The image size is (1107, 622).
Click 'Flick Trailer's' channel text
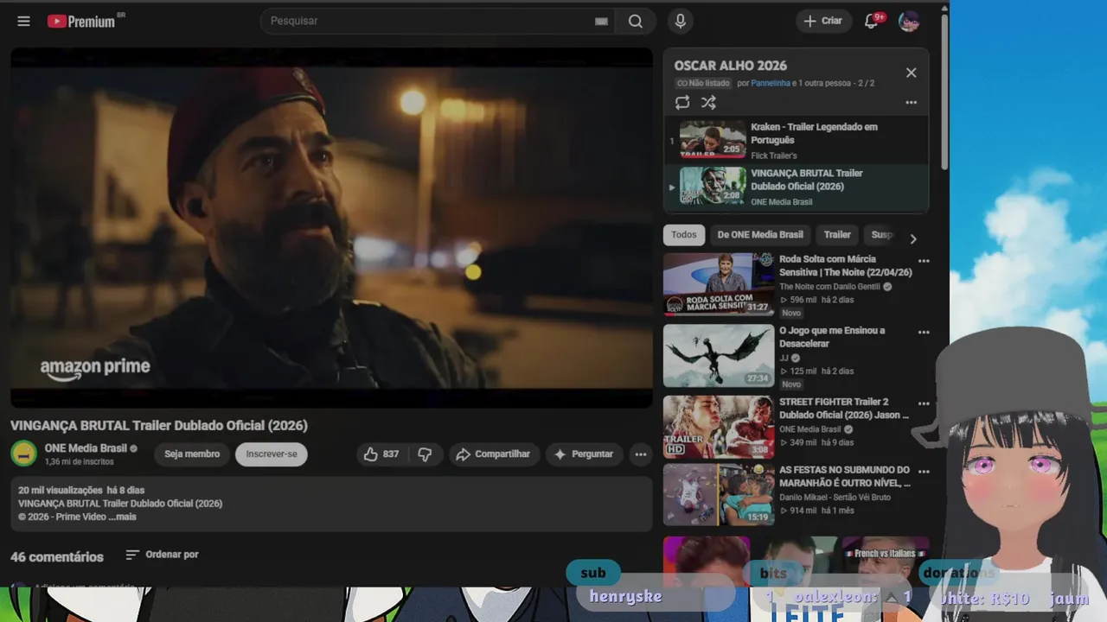(x=773, y=155)
